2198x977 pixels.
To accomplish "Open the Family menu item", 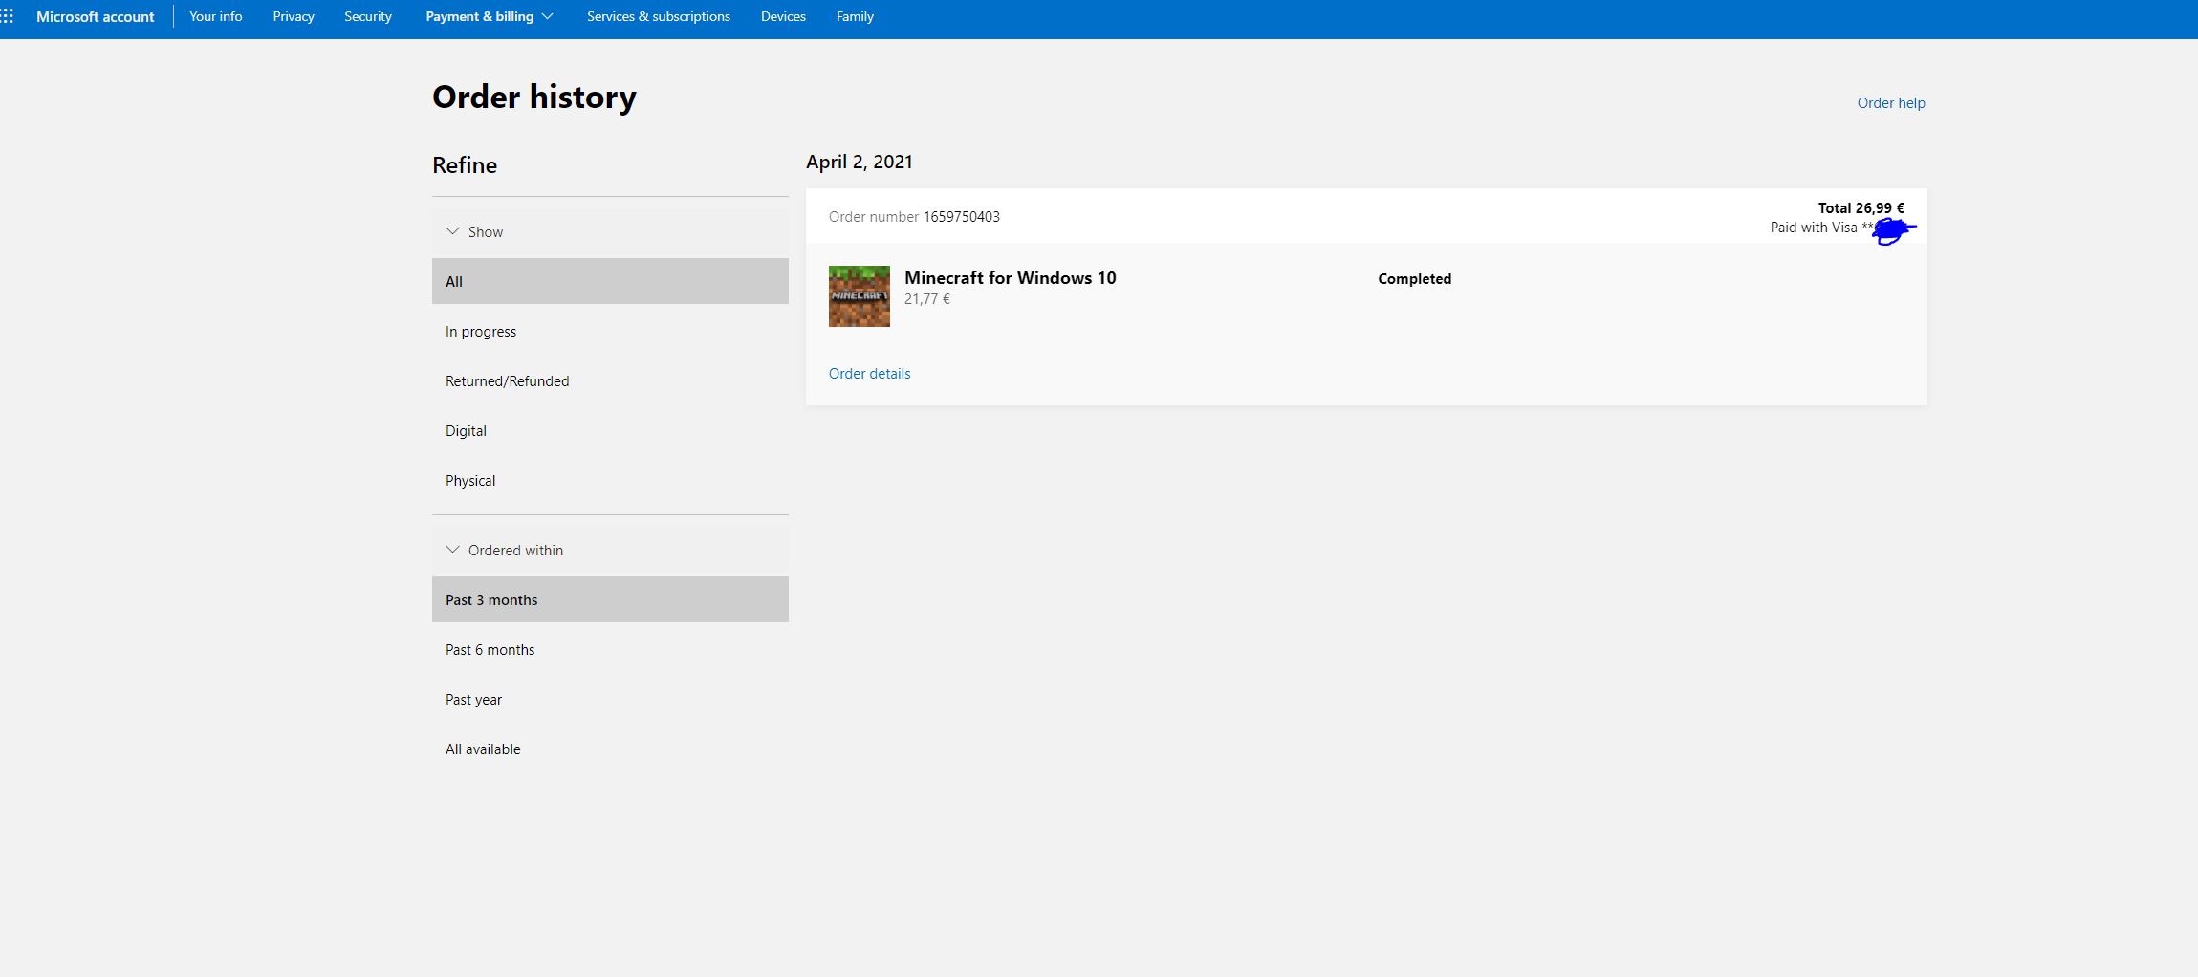I will pos(855,16).
